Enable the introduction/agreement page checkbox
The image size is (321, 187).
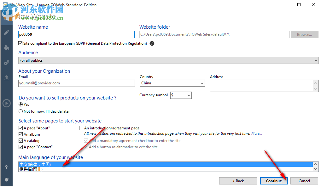tap(81, 128)
